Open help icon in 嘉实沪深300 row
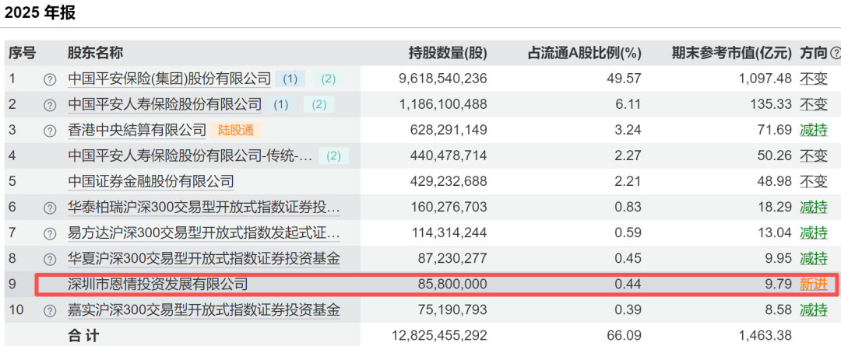This screenshot has width=841, height=346. point(49,310)
